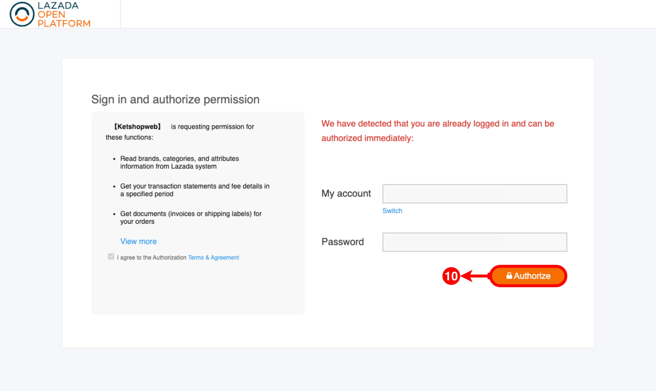The height and width of the screenshot is (391, 656).
Task: Open the Terms & Agreement link
Action: (x=213, y=258)
